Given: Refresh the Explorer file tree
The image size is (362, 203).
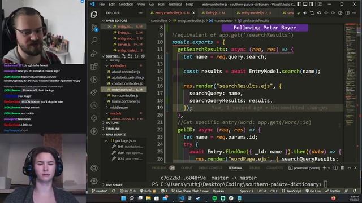Looking at the screenshot, I should [136, 56].
